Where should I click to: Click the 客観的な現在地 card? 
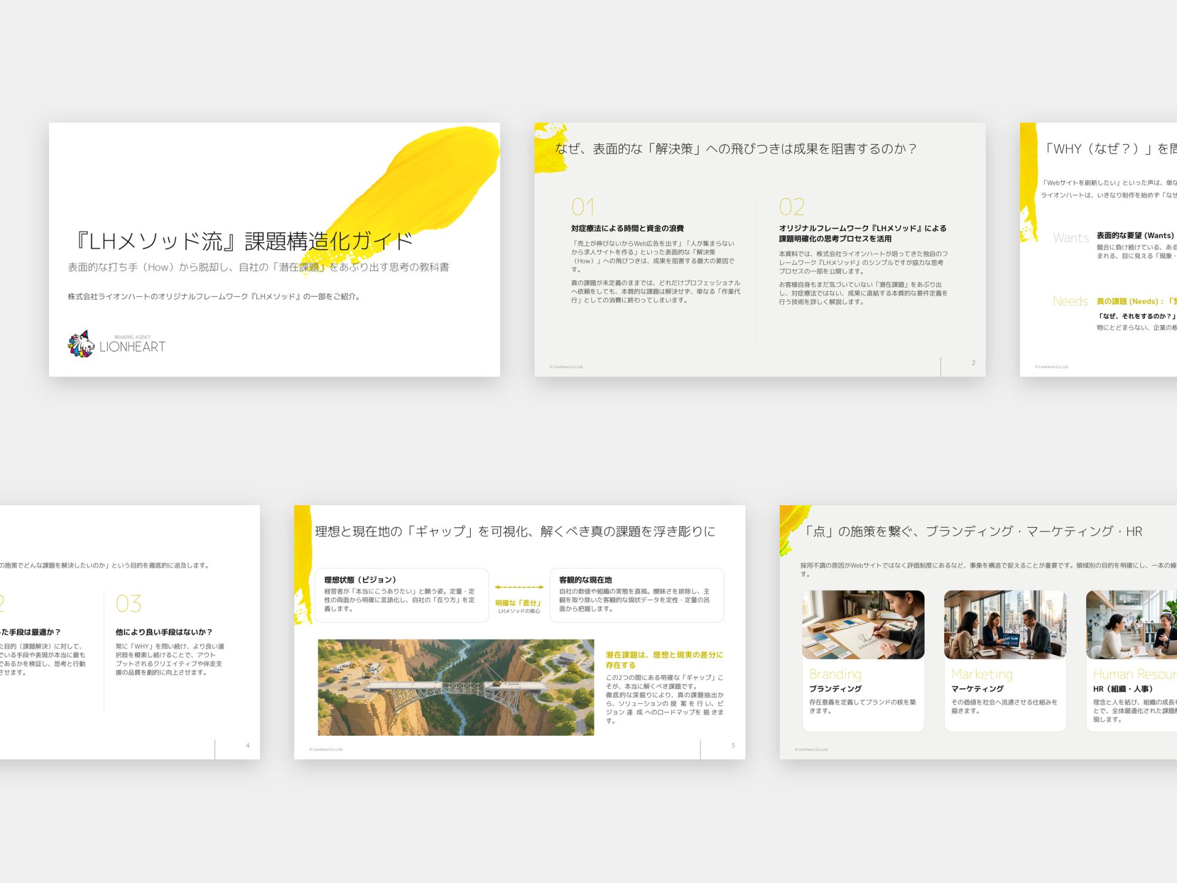point(637,595)
